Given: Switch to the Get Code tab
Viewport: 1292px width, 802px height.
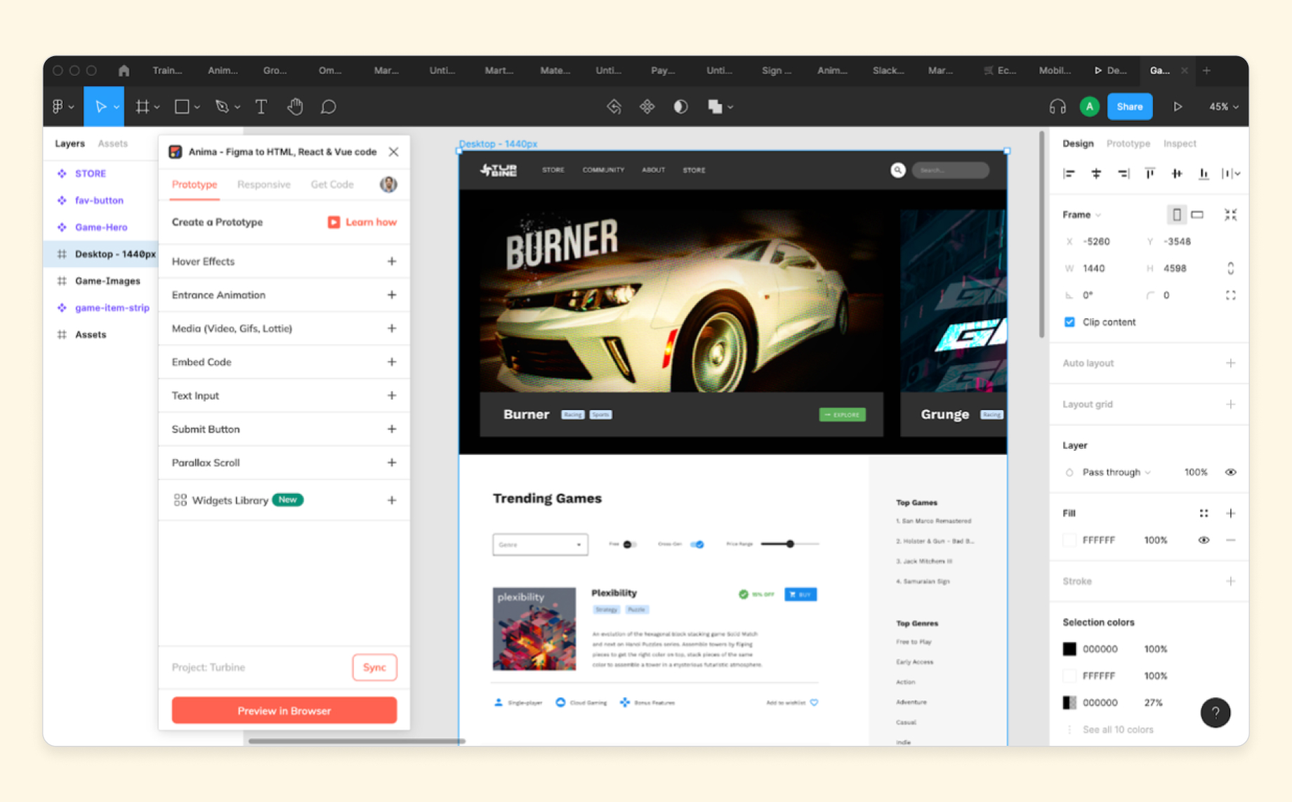Looking at the screenshot, I should pyautogui.click(x=332, y=185).
